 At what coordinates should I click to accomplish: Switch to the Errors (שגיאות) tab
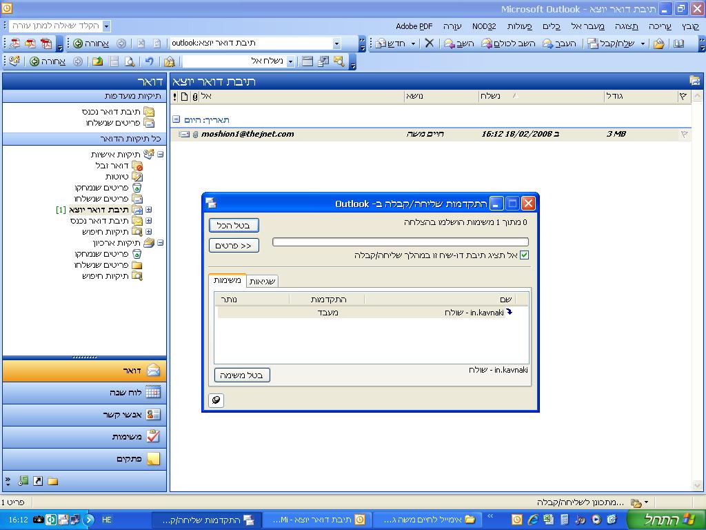(263, 282)
